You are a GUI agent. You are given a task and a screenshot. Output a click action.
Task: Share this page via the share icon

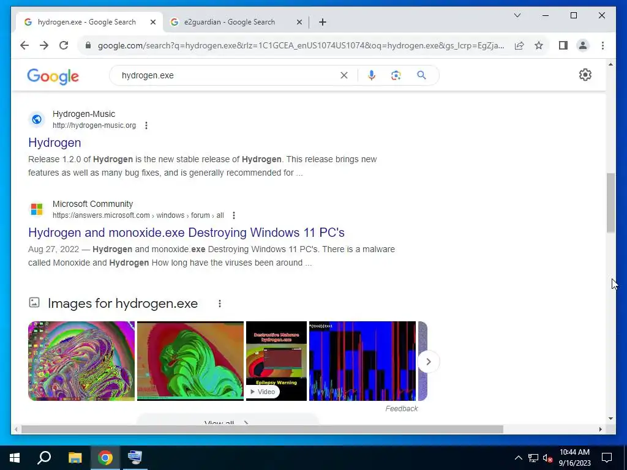519,45
